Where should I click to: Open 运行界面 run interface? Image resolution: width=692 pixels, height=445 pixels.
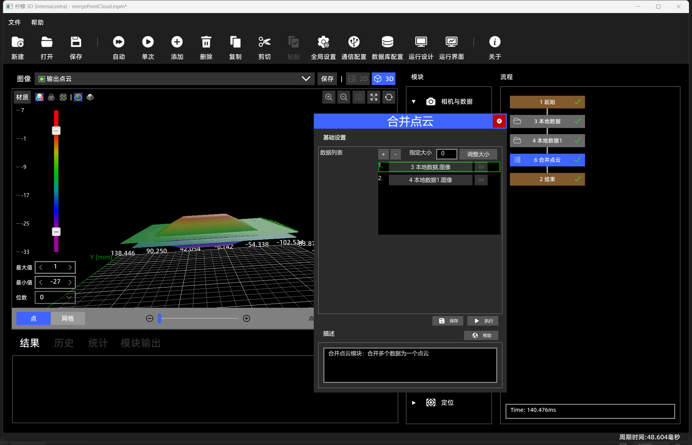pos(451,47)
